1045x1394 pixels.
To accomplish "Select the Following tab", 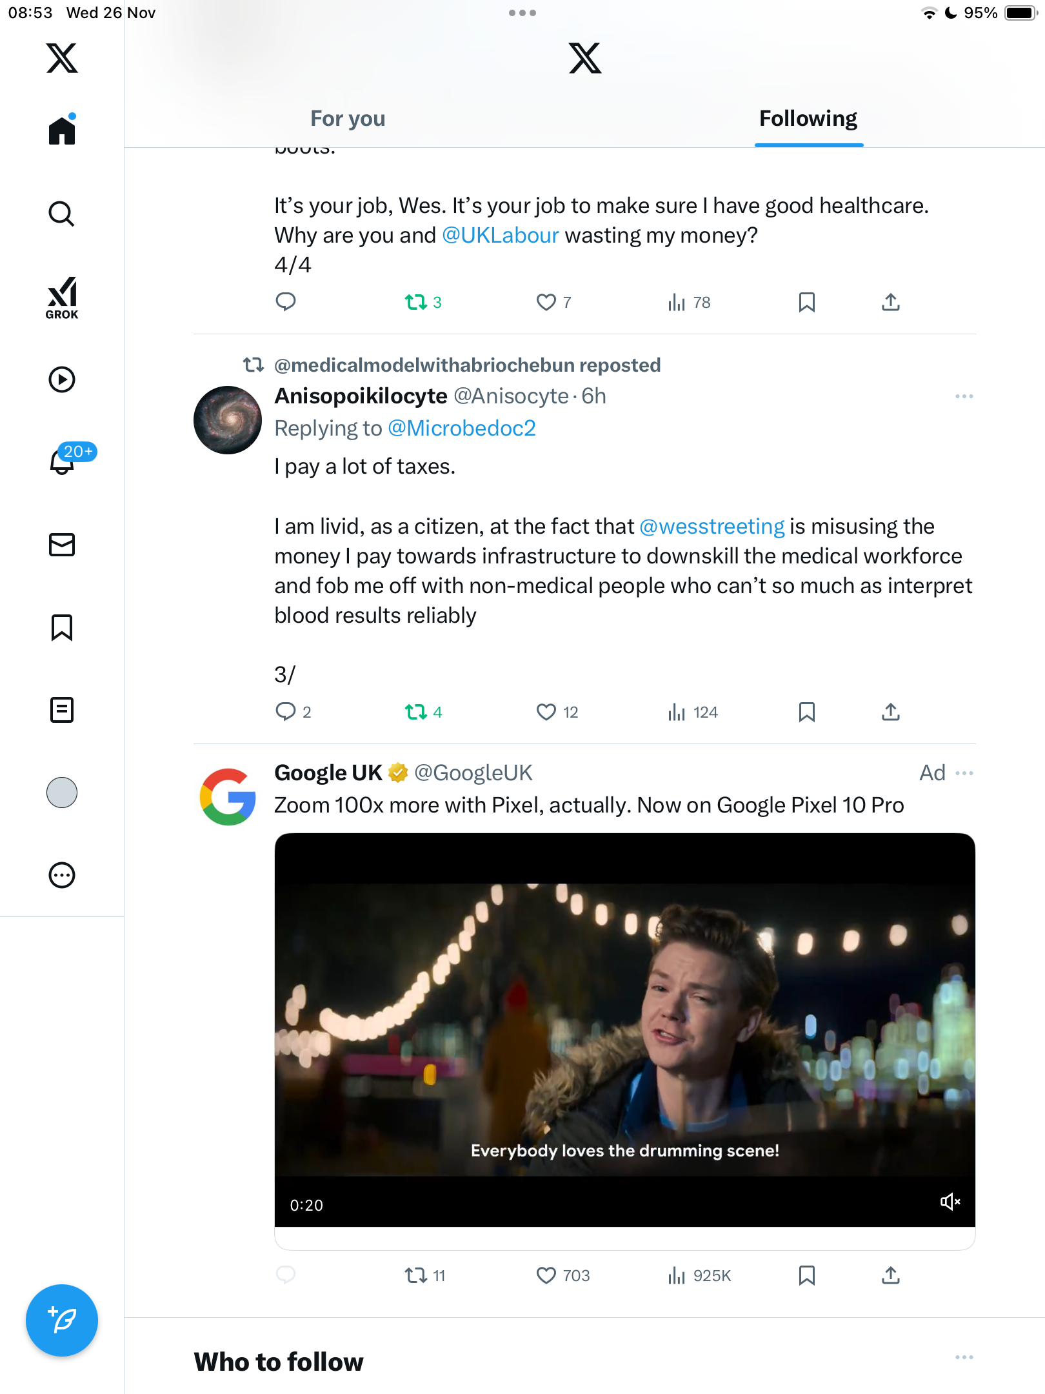I will [808, 119].
